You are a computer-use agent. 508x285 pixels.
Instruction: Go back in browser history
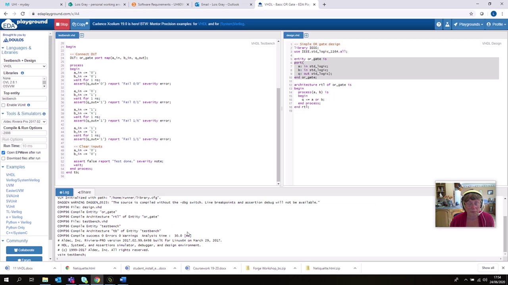[6, 14]
